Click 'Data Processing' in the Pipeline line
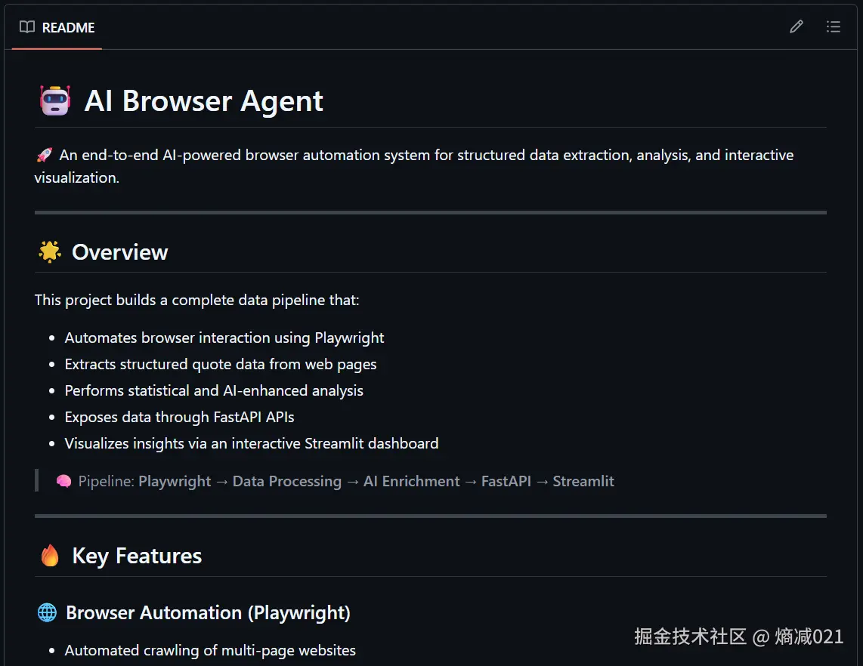This screenshot has height=666, width=863. point(286,482)
